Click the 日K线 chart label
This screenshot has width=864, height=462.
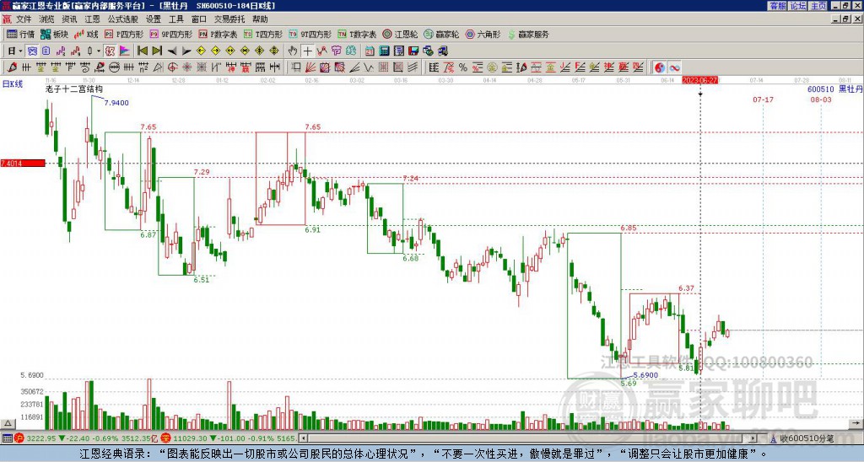point(13,83)
